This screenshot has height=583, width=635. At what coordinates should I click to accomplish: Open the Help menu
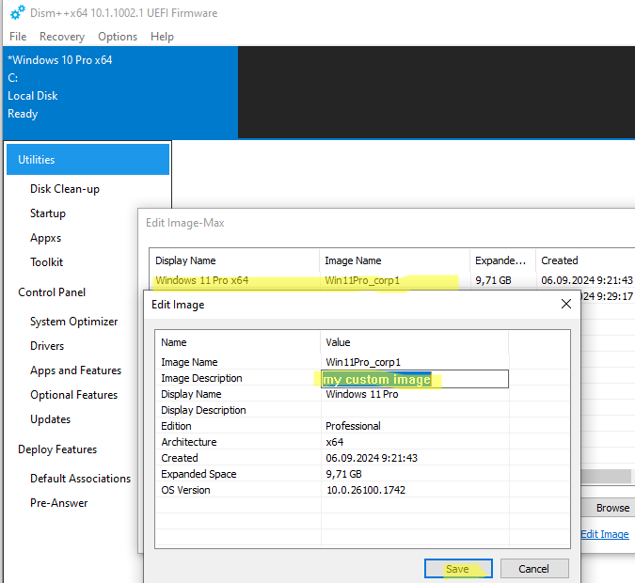click(162, 37)
